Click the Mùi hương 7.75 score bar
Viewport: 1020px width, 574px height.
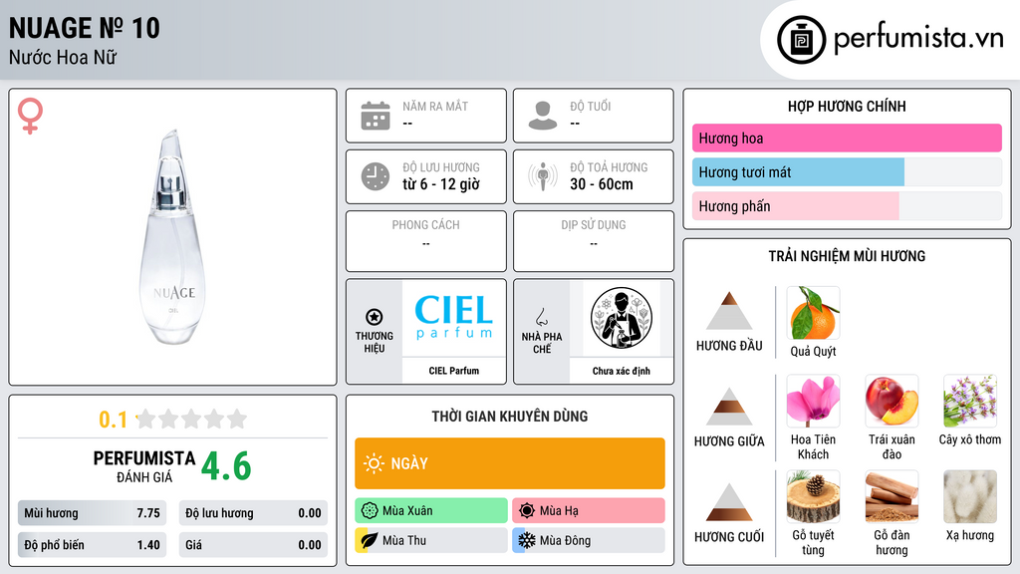(92, 513)
